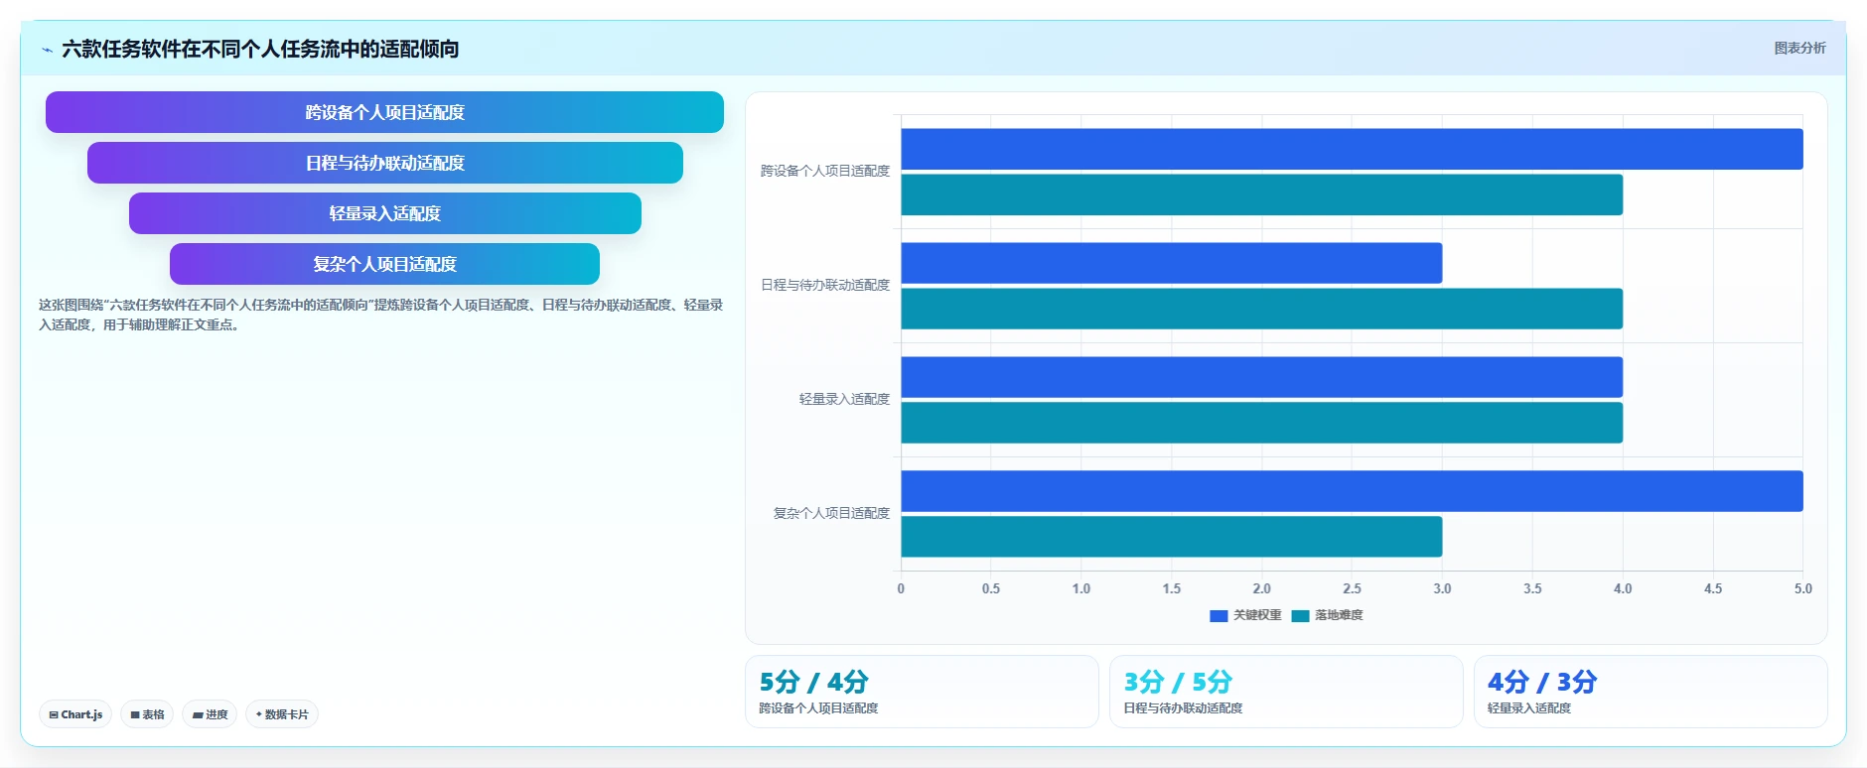Click the y-axis label 跨设备个人项目适配度
The height and width of the screenshot is (768, 1867).
tap(825, 171)
